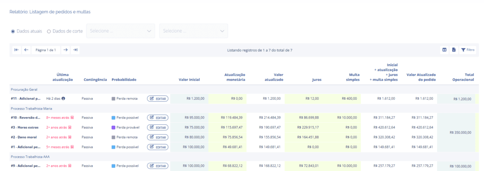484x171 pixels.
Task: Click juros value R$ 229.915,17
Action: click(x=308, y=127)
